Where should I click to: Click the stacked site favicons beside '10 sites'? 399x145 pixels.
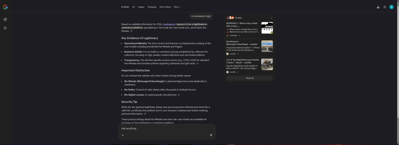230,18
